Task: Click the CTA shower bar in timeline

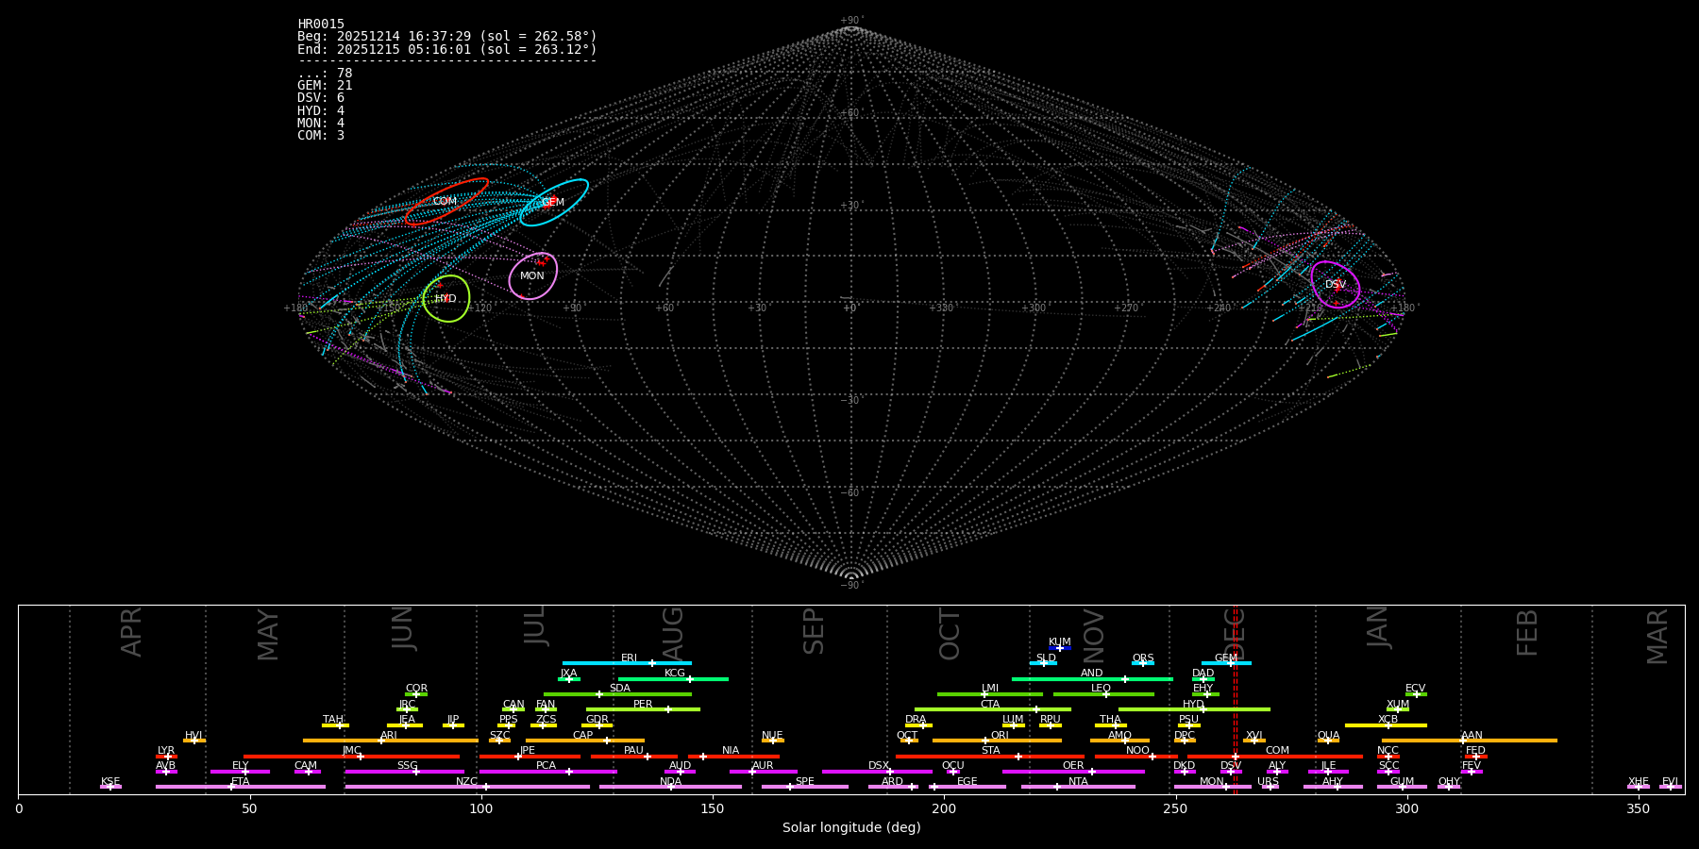Action: [x=993, y=709]
